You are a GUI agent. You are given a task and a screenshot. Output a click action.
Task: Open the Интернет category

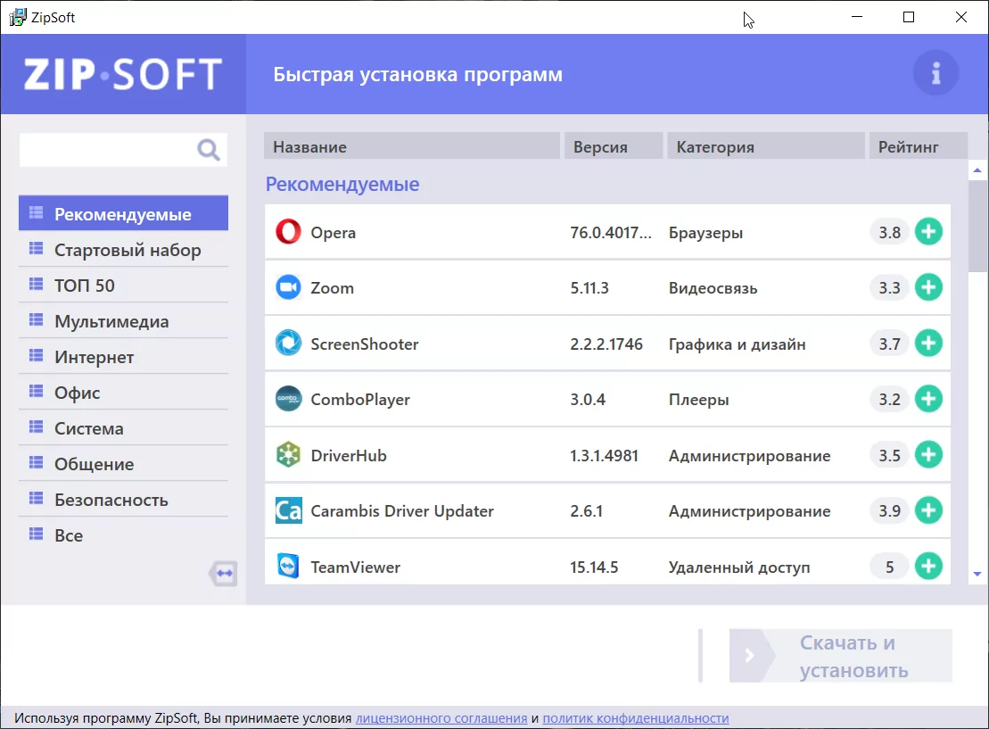(x=124, y=357)
